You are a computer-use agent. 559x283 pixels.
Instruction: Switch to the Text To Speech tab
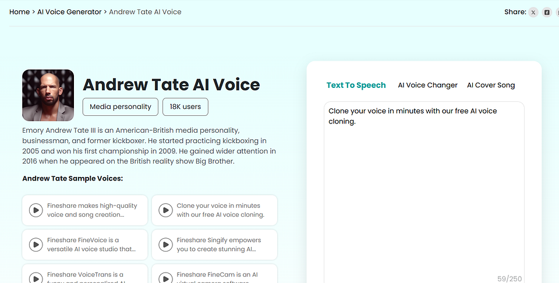(x=356, y=85)
